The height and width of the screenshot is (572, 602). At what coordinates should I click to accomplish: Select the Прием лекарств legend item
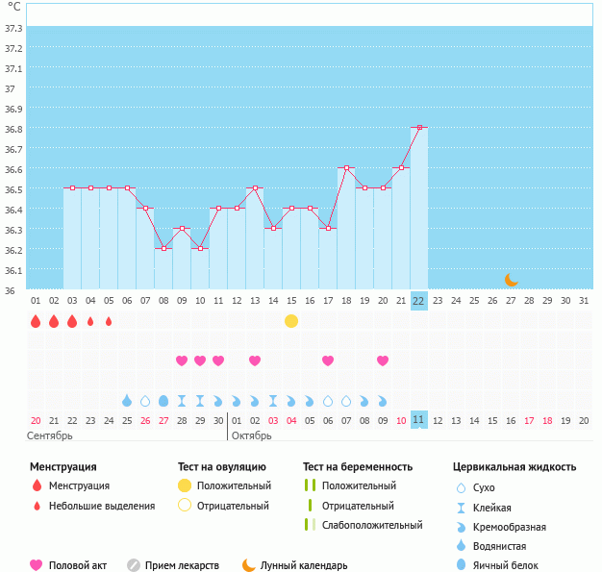(x=173, y=565)
